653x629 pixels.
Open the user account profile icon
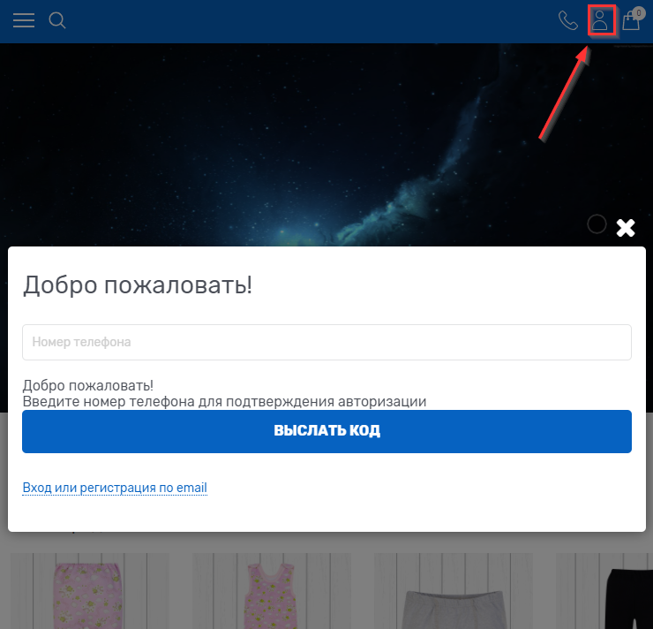600,20
